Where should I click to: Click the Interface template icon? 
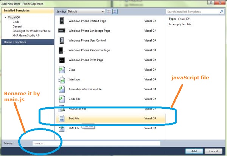[62, 79]
